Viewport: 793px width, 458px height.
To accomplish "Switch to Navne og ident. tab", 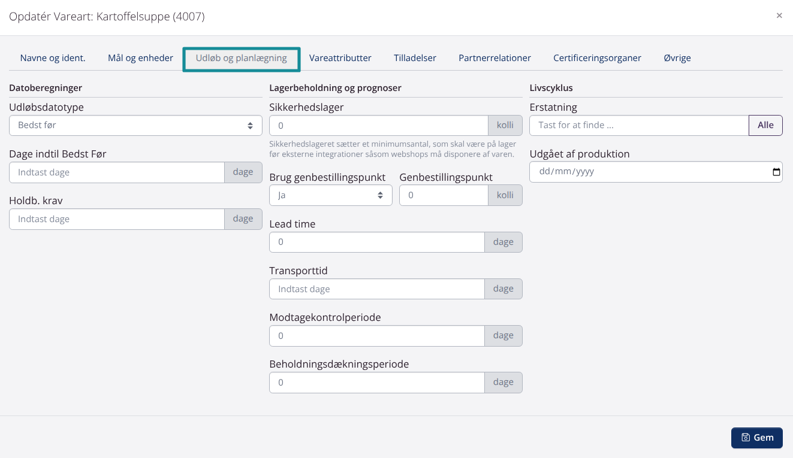I will click(53, 58).
